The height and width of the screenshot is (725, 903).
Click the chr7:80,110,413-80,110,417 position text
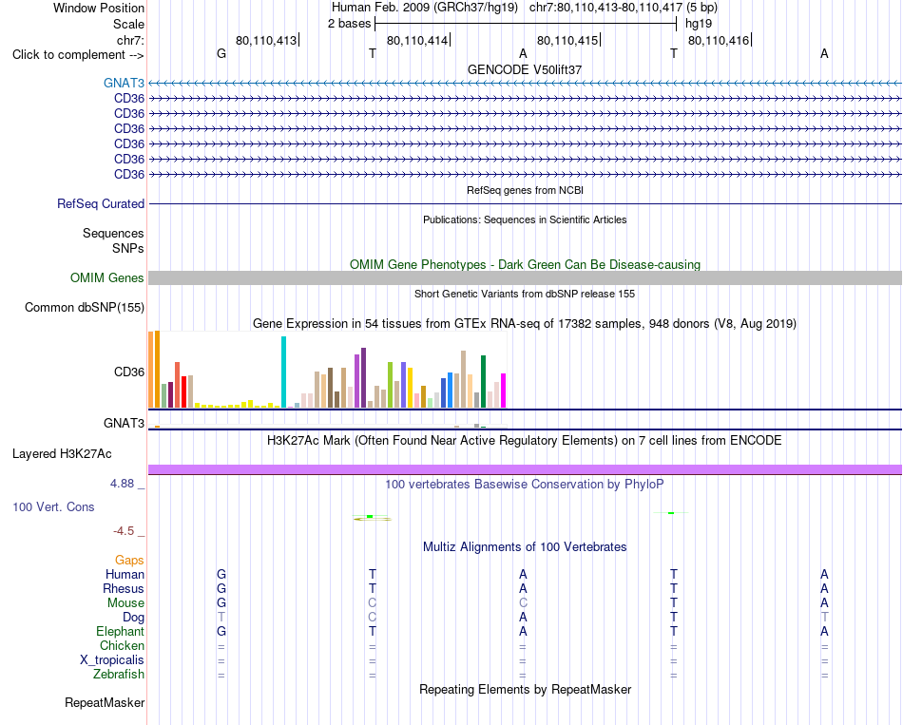605,8
